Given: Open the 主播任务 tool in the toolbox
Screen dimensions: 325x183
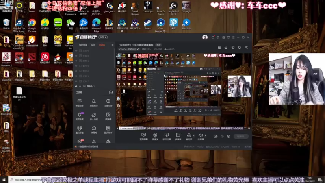Looking at the screenshot, I should [x=108, y=102].
